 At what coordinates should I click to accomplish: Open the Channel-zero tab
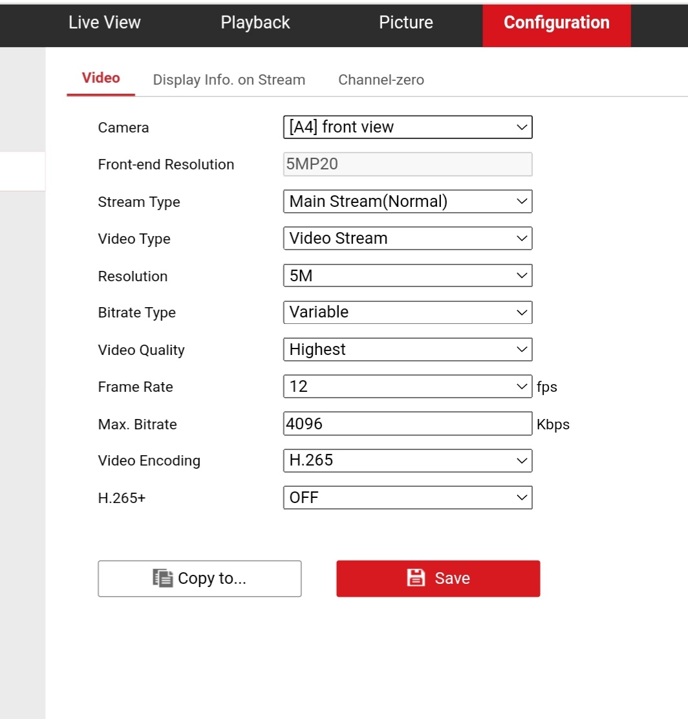coord(381,80)
